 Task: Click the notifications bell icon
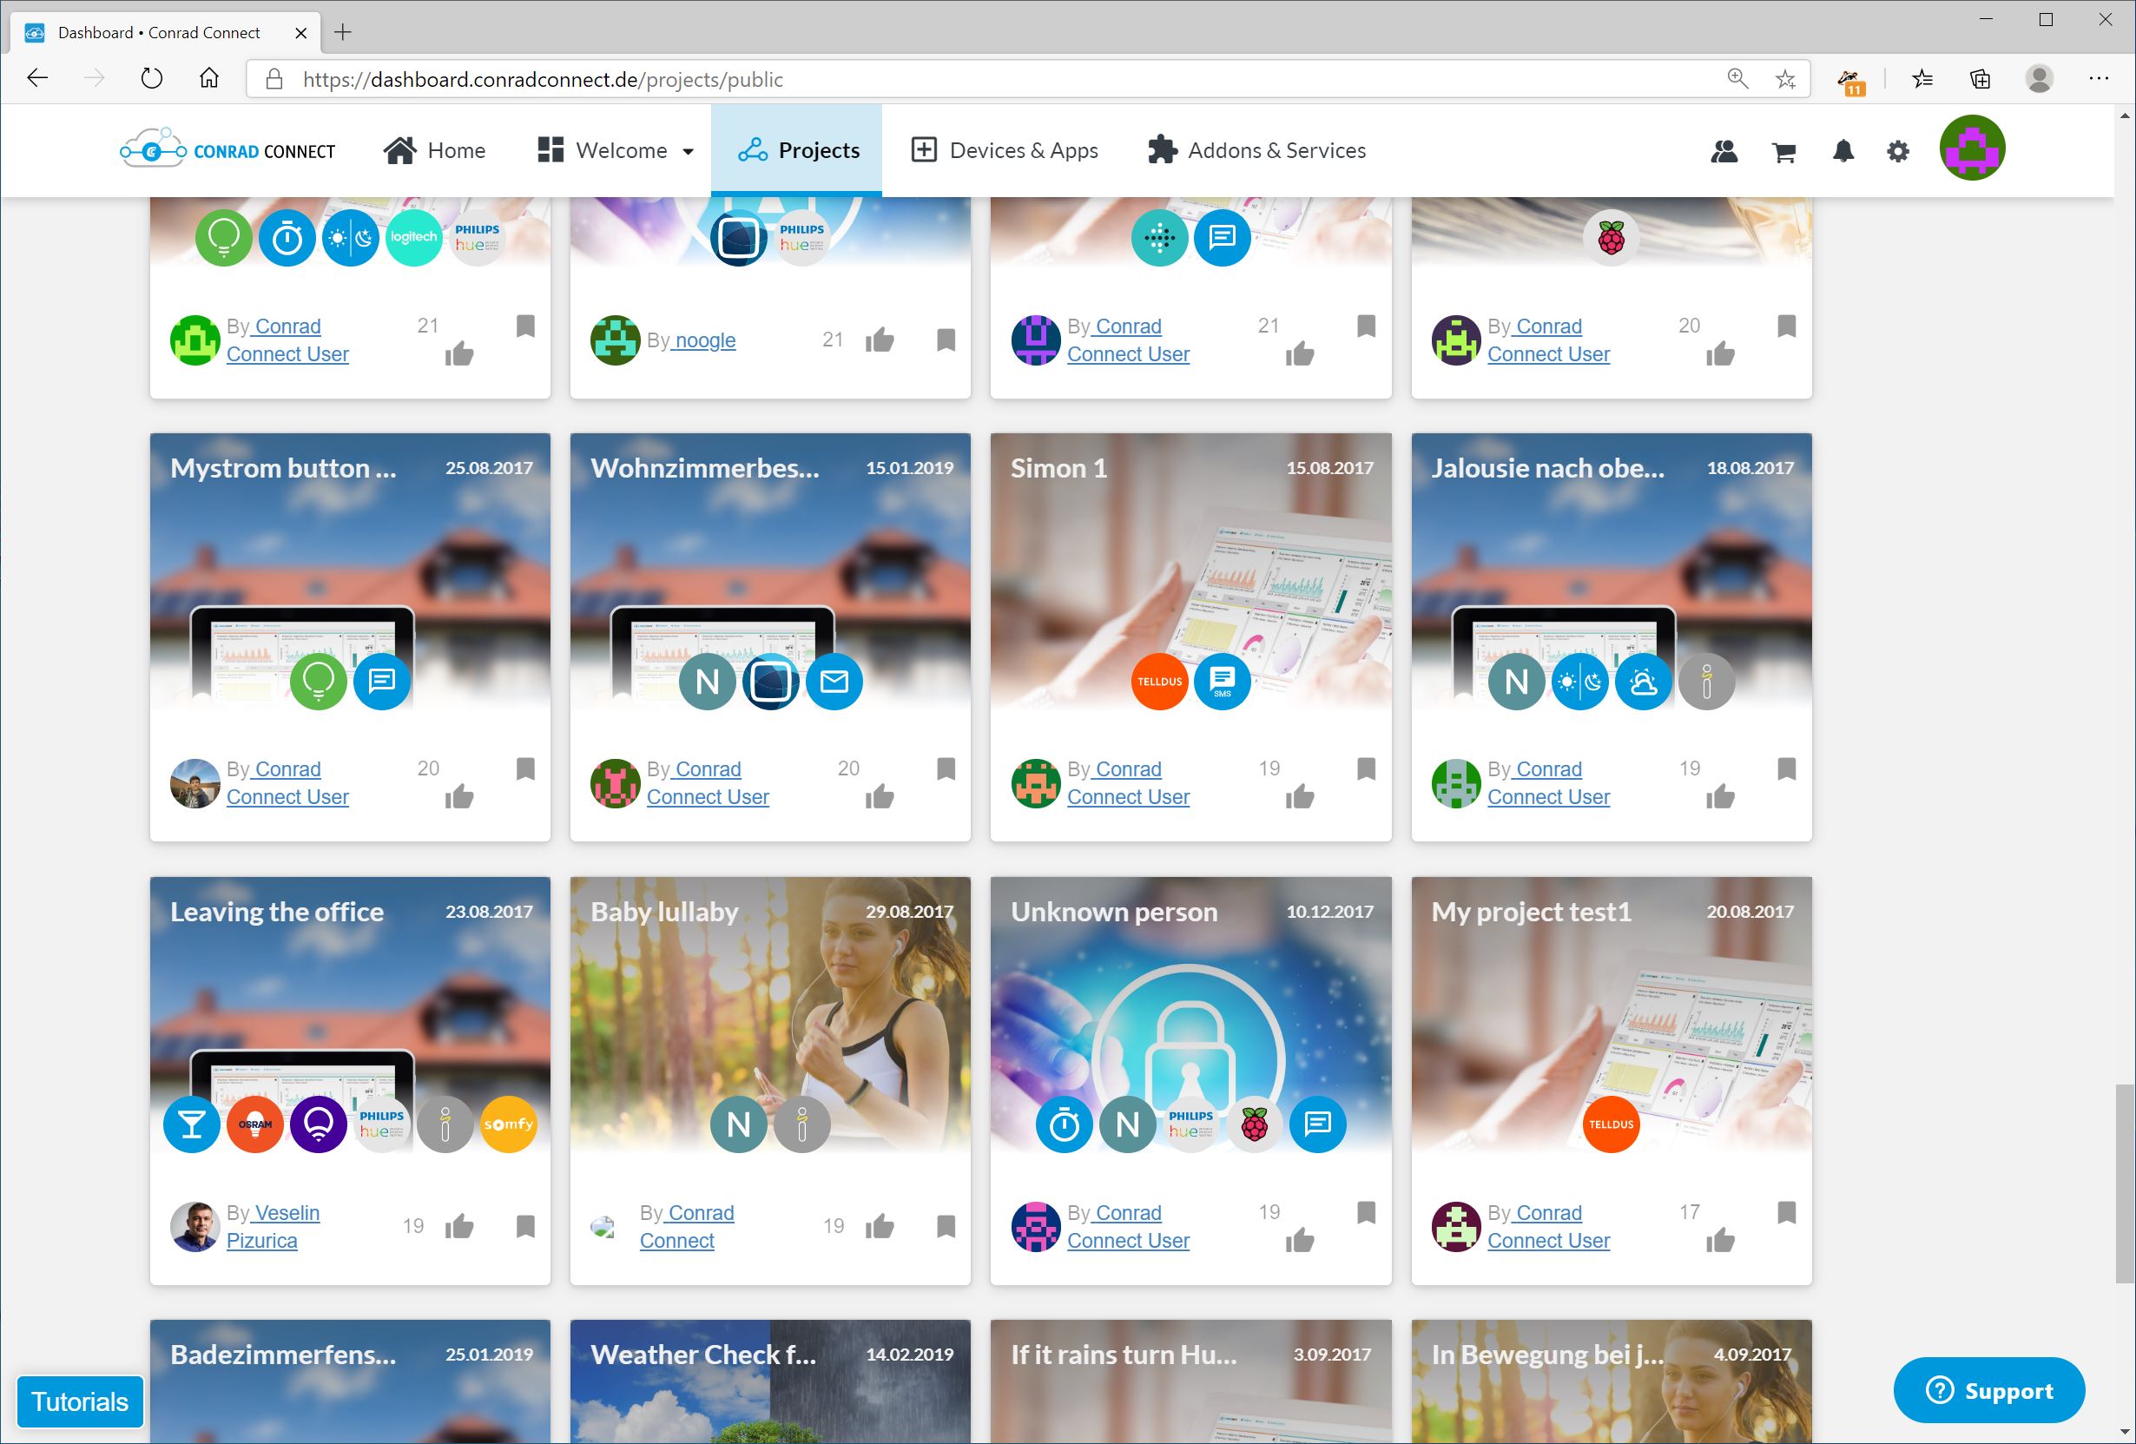(1843, 152)
